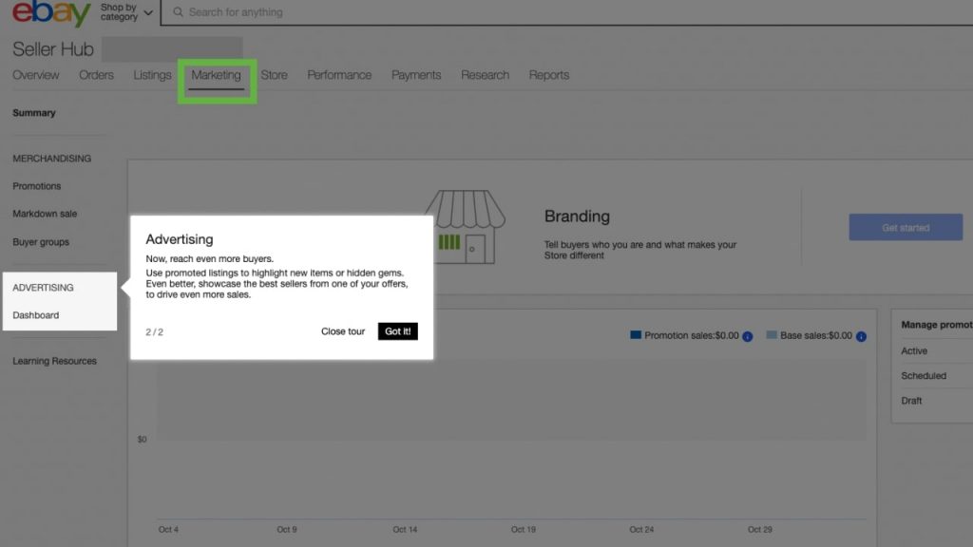Open the Advertising Dashboard link
Viewport: 973px width, 547px height.
coord(35,314)
